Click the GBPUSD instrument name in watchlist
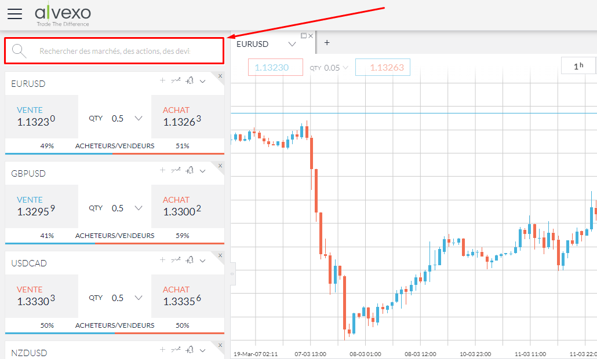 click(x=28, y=173)
